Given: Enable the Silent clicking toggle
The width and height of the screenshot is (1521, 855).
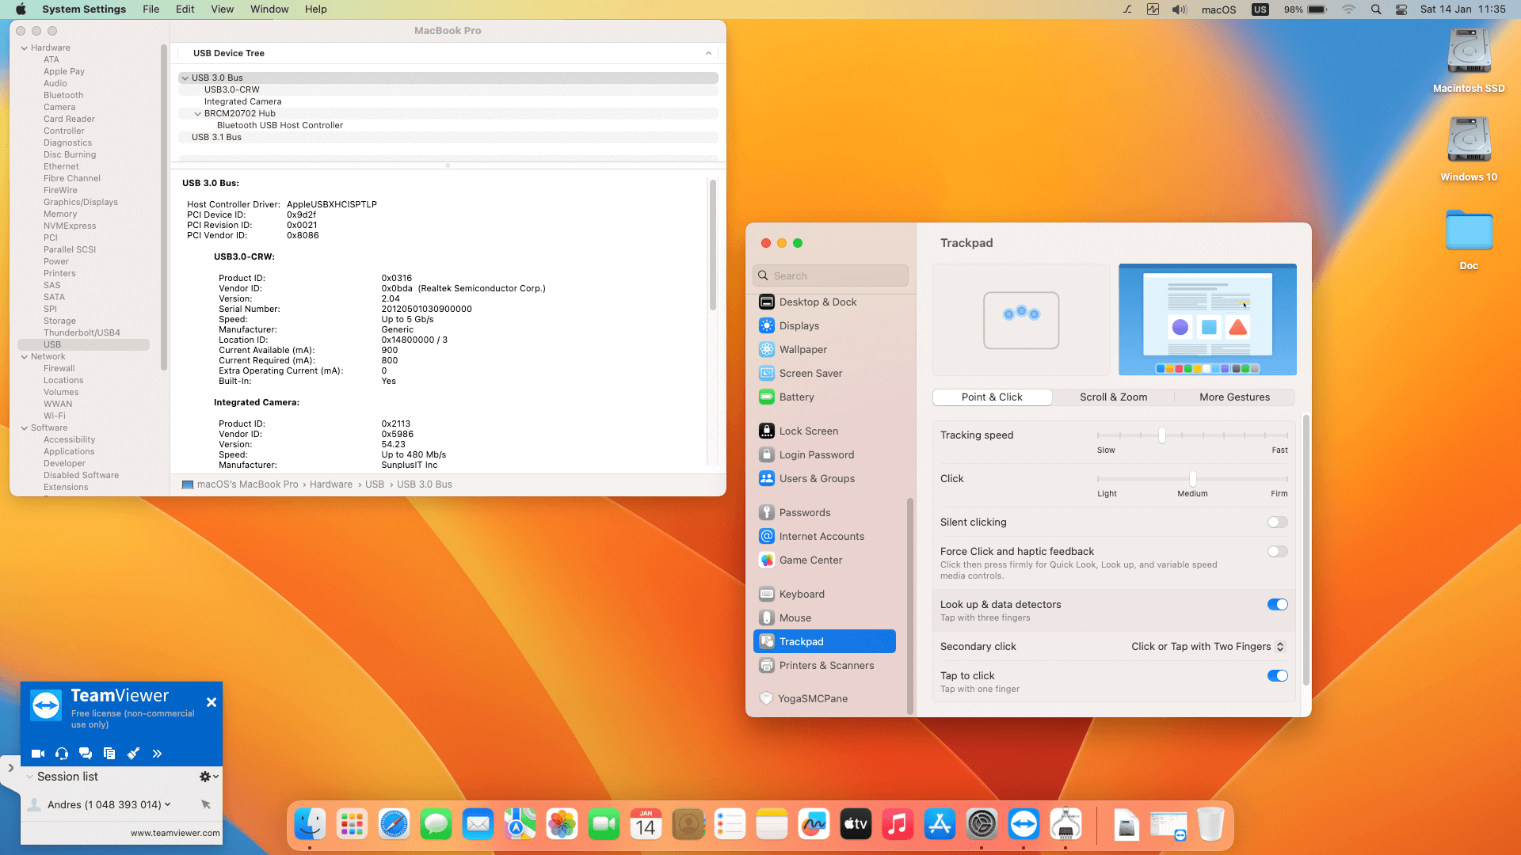Looking at the screenshot, I should click(1277, 522).
